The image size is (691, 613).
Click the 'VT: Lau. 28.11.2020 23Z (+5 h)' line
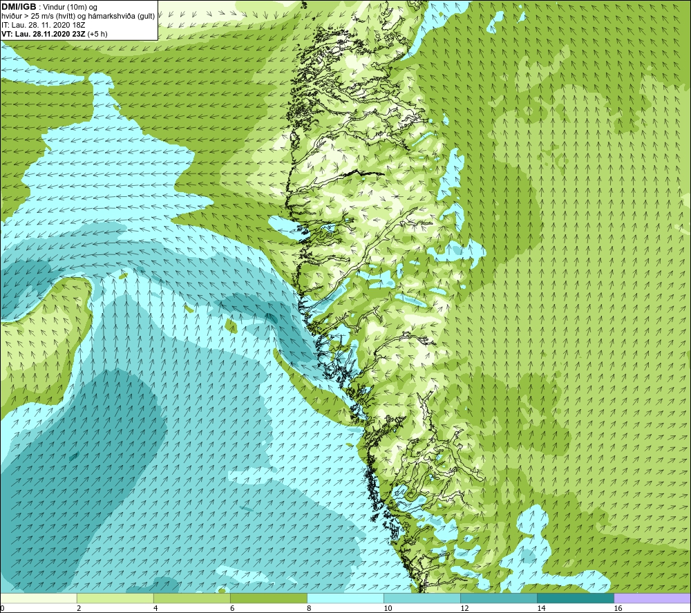tap(54, 34)
